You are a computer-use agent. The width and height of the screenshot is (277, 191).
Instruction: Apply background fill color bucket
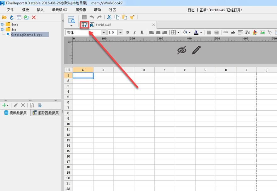click(185, 32)
